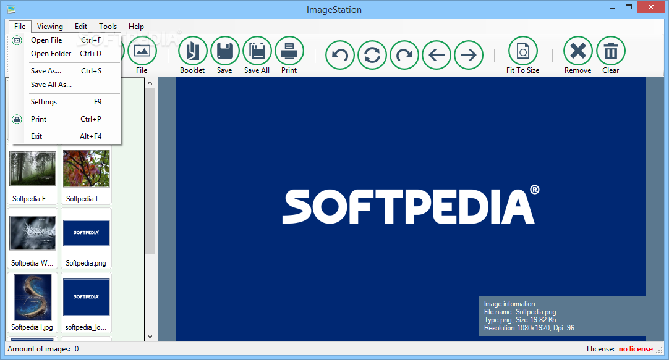Image resolution: width=669 pixels, height=360 pixels.
Task: Select the Softpedia F... forest thumbnail
Action: point(32,175)
